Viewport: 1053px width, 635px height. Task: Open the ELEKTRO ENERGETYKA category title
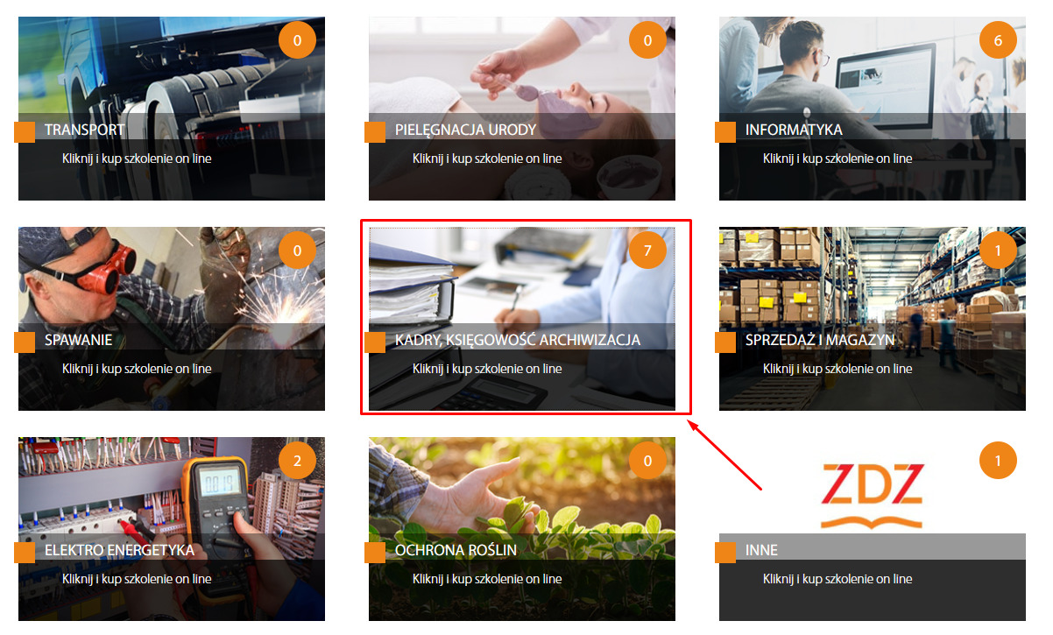tap(119, 550)
